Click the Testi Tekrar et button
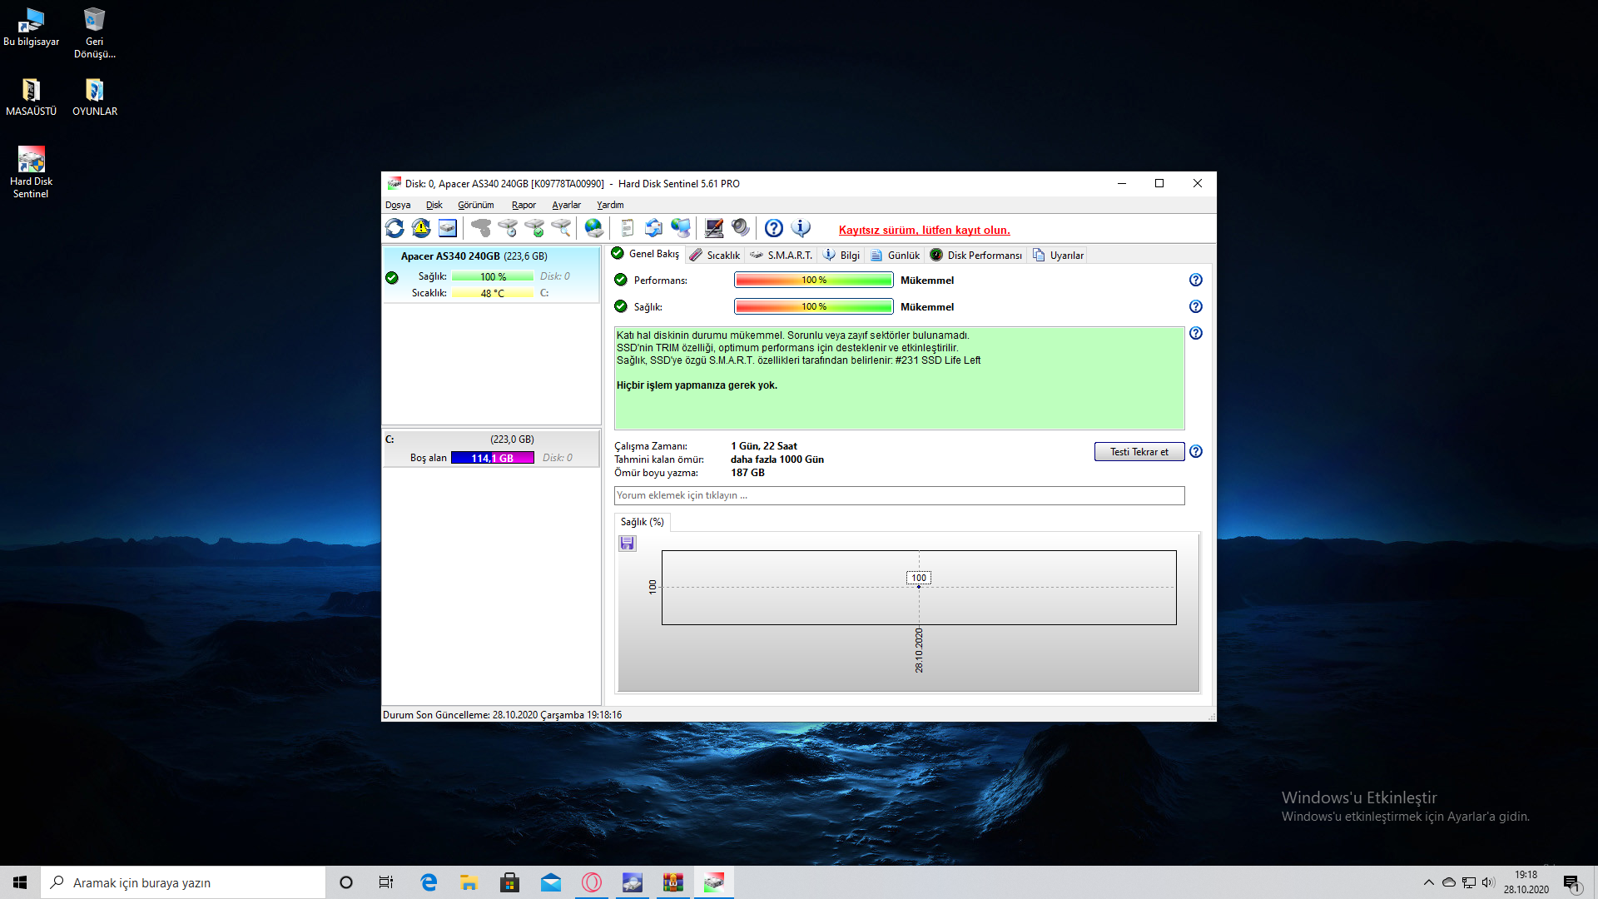The image size is (1598, 899). point(1139,452)
